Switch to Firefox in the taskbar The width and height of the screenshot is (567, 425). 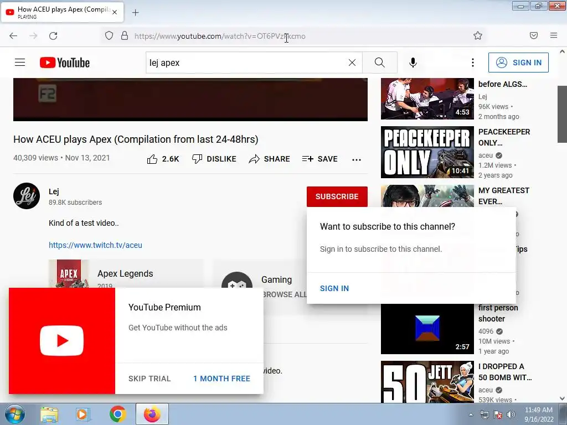152,414
